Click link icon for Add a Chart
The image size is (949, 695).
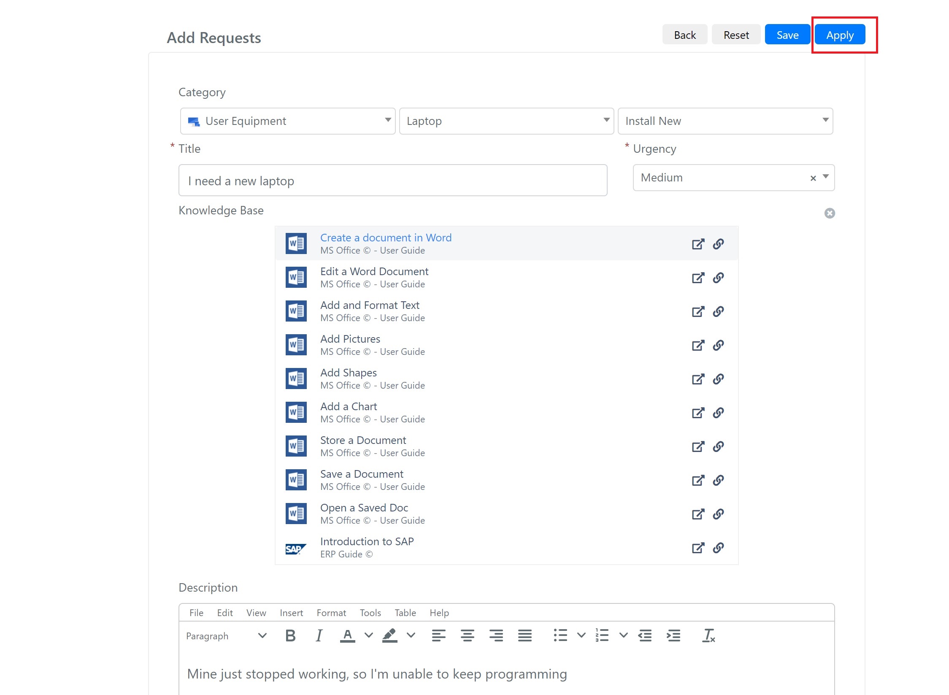(x=718, y=413)
